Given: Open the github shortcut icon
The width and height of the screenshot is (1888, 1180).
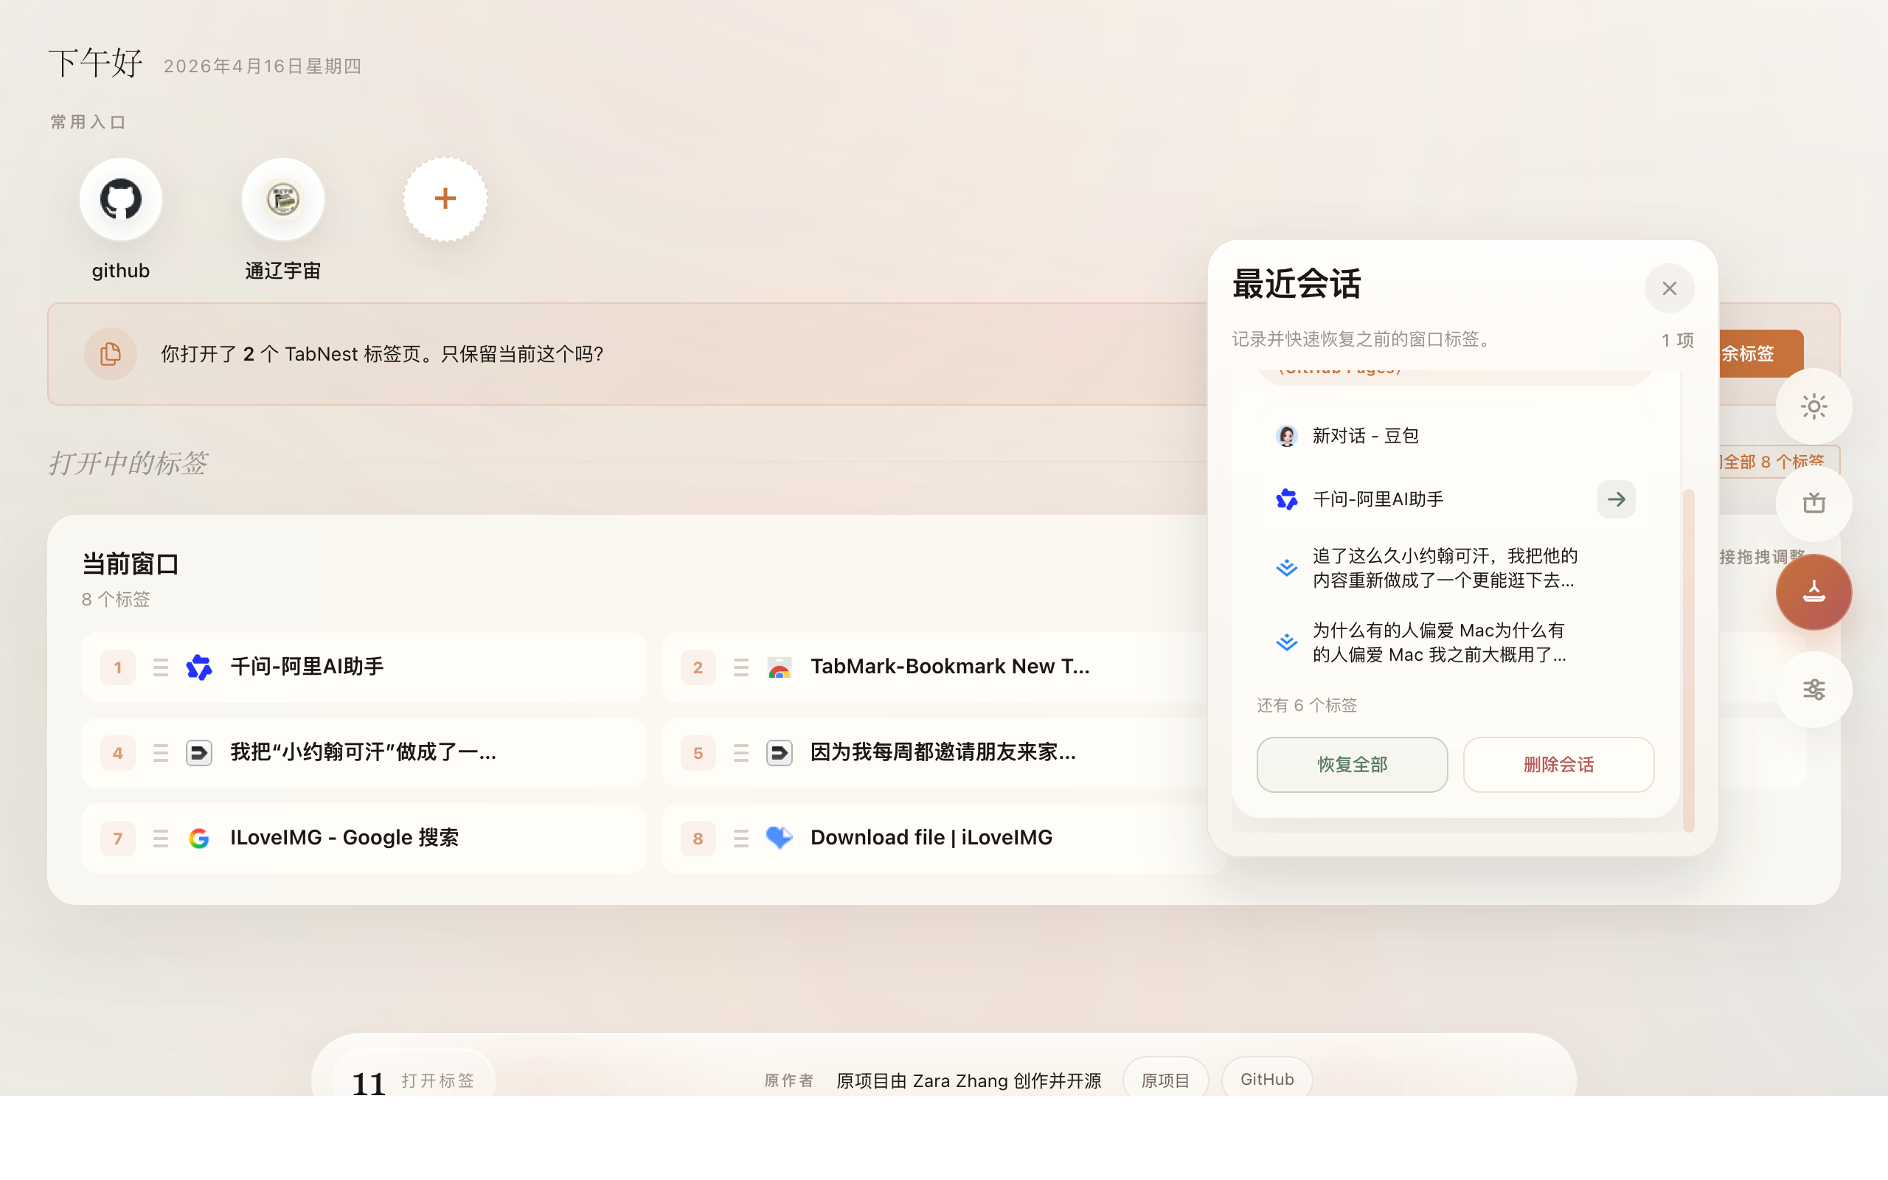Looking at the screenshot, I should coord(121,199).
